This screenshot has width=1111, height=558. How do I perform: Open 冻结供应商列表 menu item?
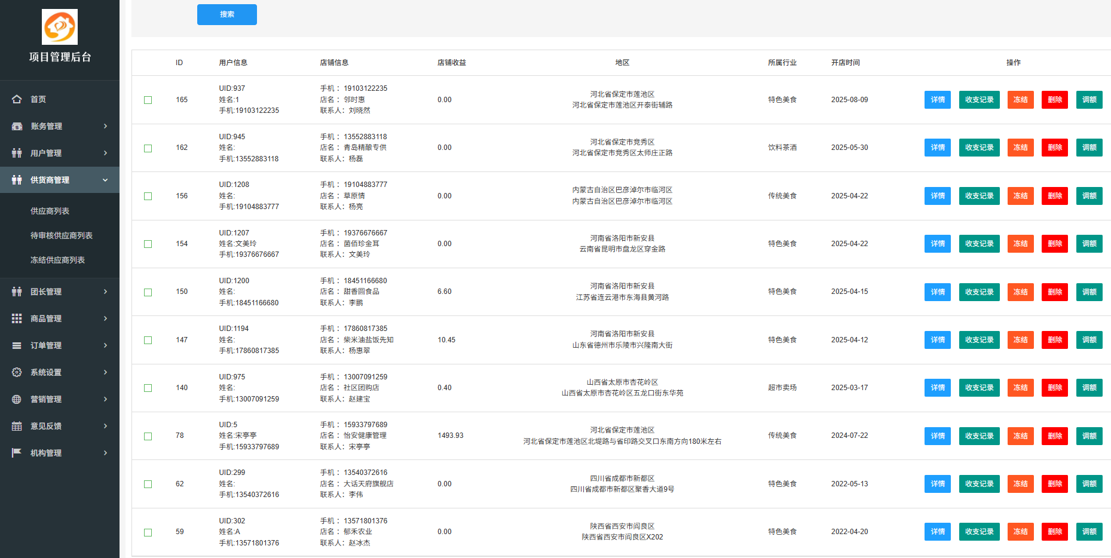click(x=57, y=260)
